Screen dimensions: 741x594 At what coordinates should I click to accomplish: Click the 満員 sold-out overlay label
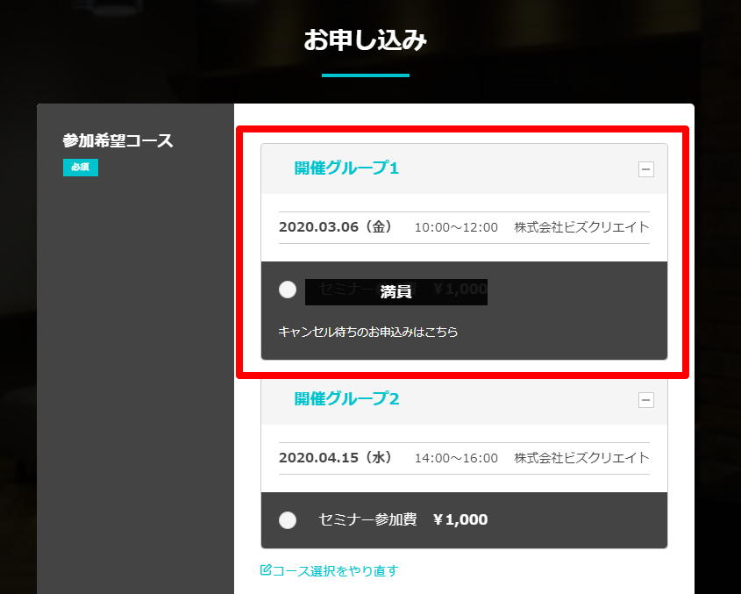[x=396, y=292]
